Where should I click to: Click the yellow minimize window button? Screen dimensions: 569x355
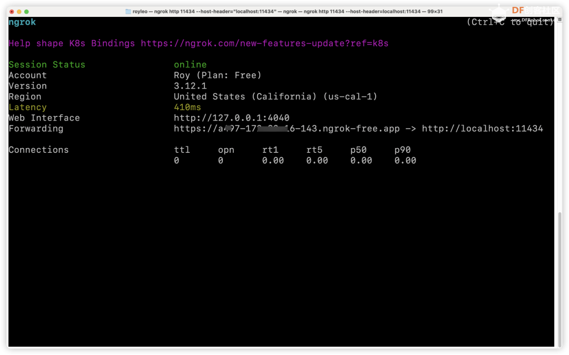(x=19, y=12)
